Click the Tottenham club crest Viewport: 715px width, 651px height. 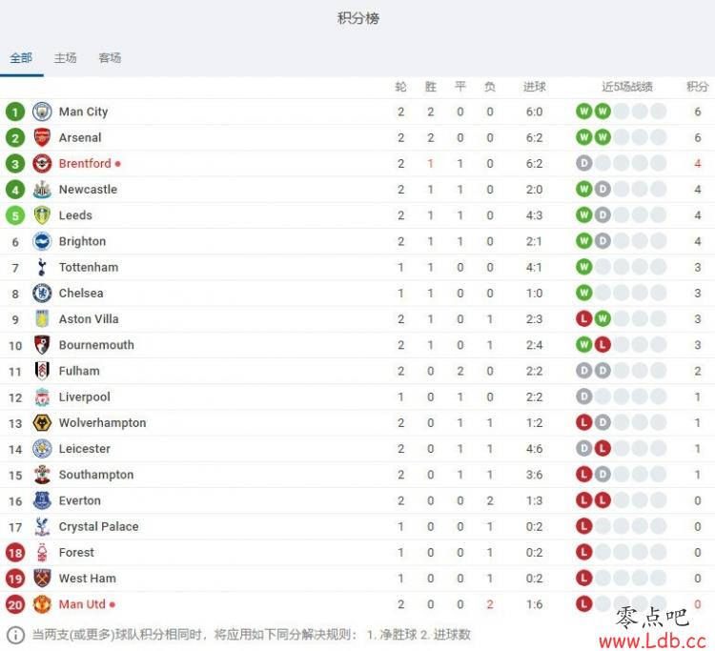tap(42, 267)
